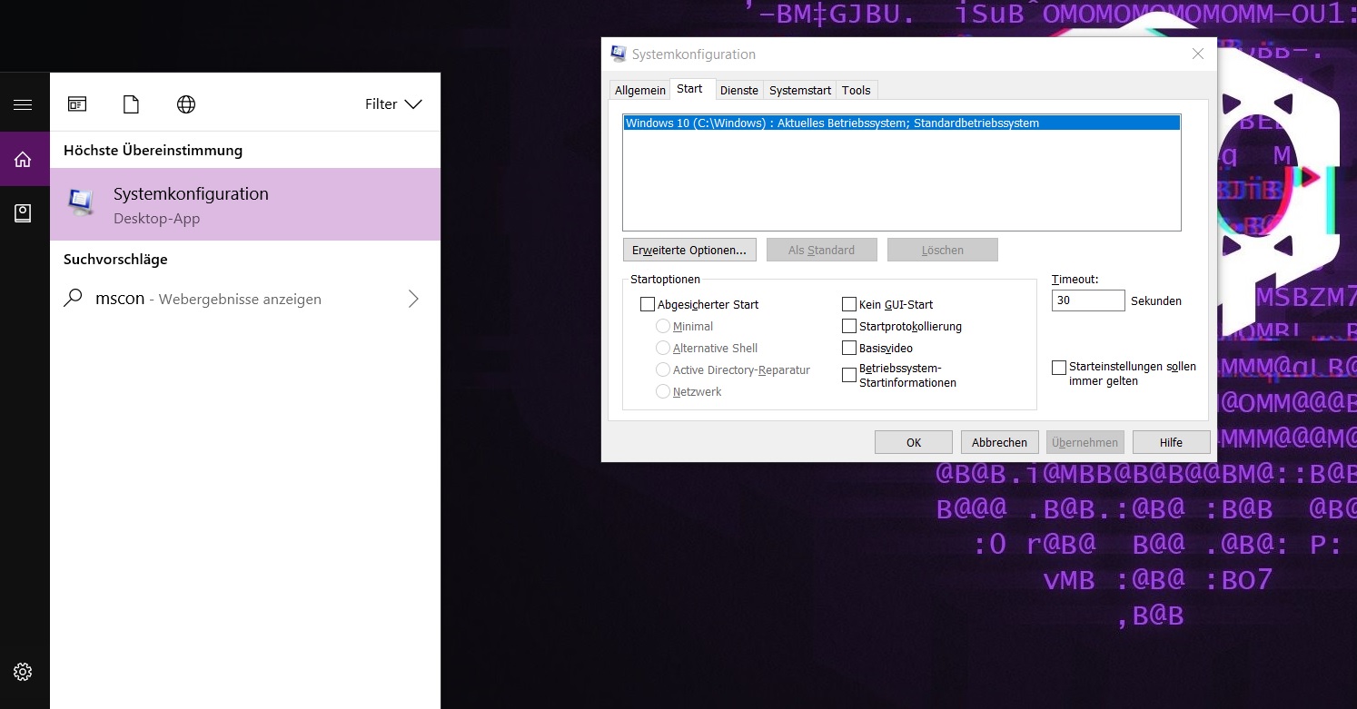Enable Betriebssystem-Startinformationen checkbox

click(849, 375)
